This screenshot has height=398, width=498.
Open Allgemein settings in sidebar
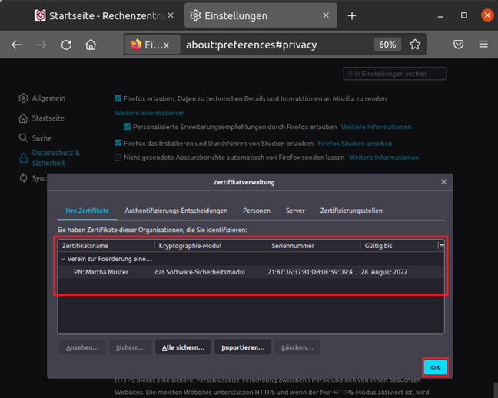[48, 98]
